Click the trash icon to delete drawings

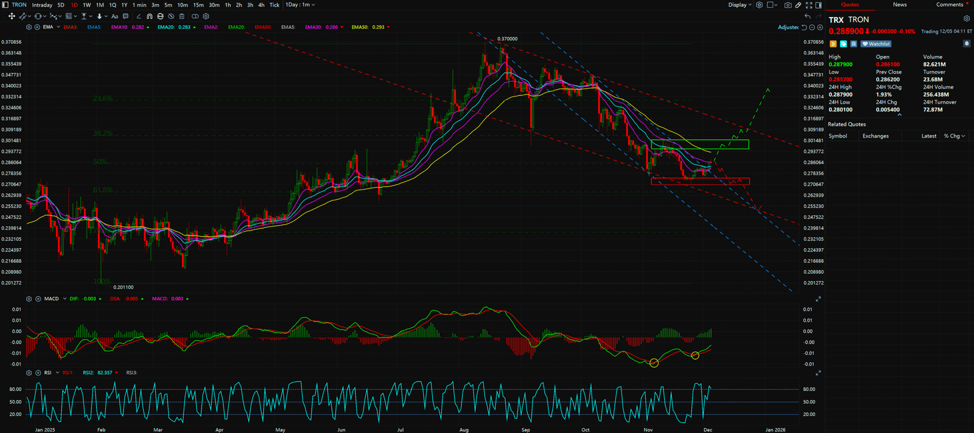[x=182, y=16]
